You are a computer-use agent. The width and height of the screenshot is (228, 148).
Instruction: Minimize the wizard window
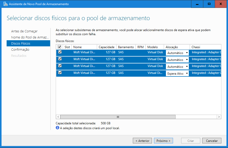pyautogui.click(x=197, y=4)
